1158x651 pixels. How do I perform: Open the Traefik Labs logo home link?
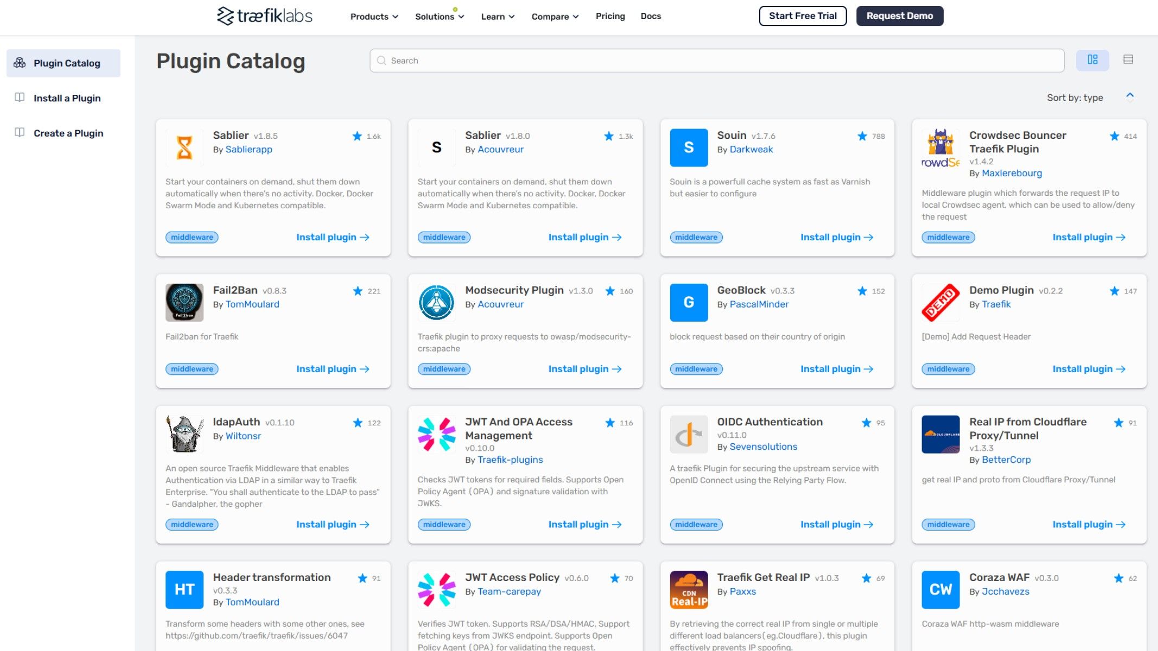click(264, 16)
